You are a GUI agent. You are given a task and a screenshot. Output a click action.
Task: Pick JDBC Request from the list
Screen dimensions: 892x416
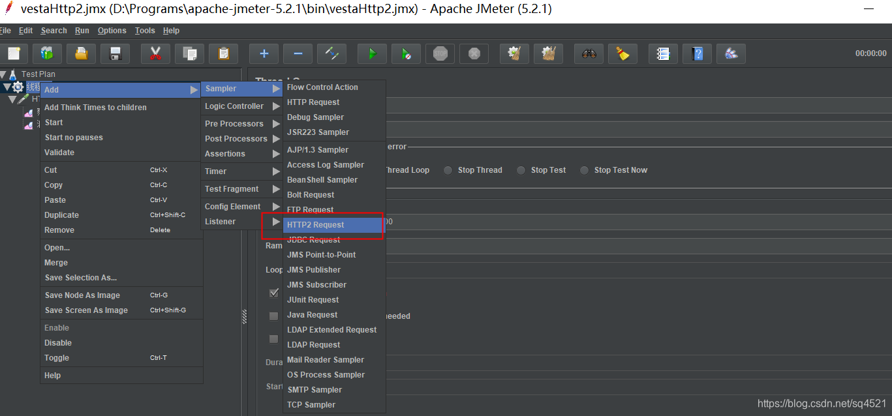click(x=334, y=240)
